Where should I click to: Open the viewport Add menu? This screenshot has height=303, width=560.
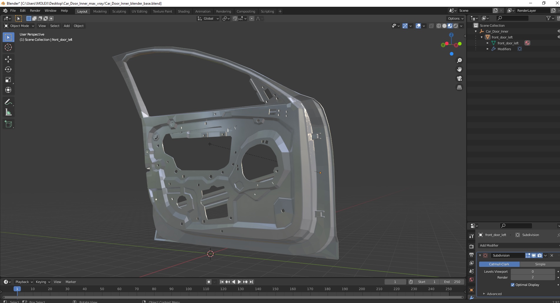pos(67,26)
